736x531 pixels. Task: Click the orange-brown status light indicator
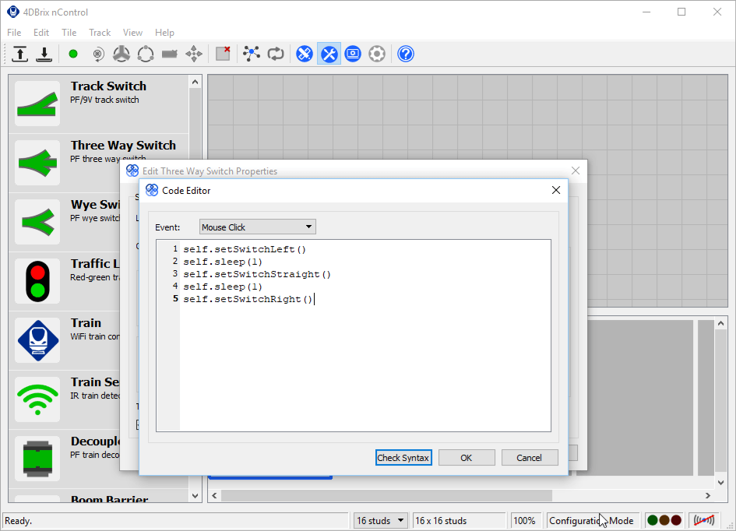point(664,520)
